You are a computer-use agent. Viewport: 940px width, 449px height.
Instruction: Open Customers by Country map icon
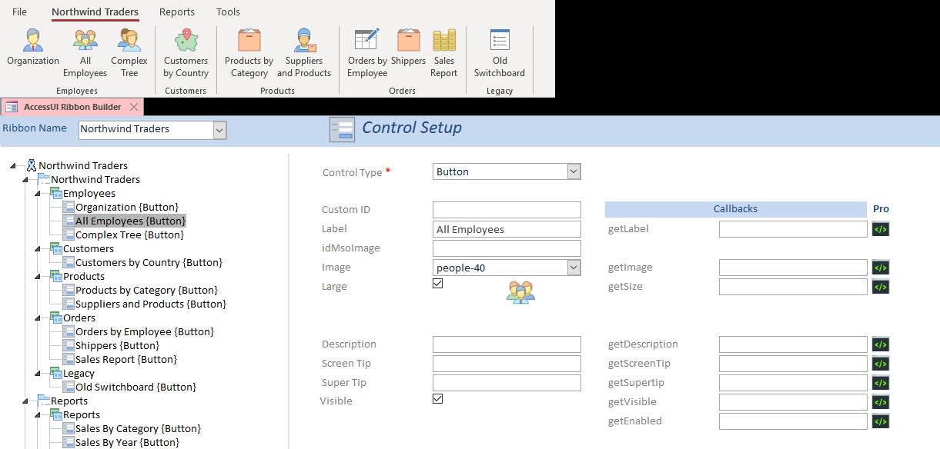point(186,40)
